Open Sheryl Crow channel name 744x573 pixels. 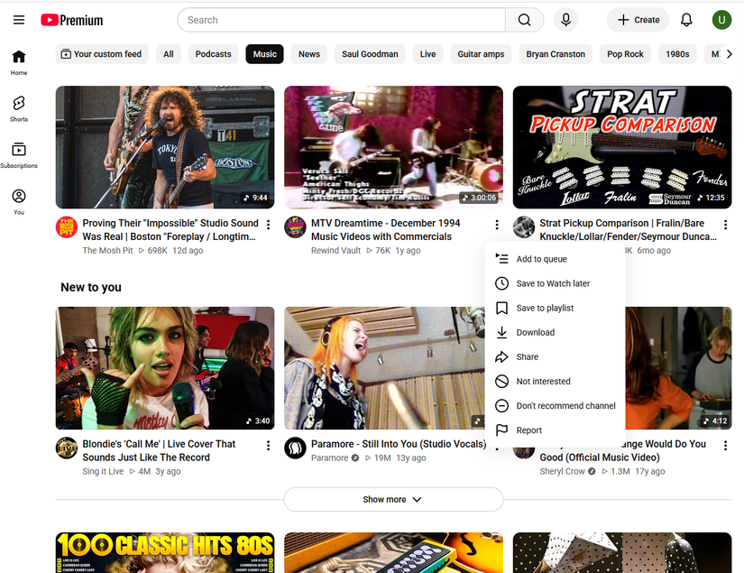562,471
